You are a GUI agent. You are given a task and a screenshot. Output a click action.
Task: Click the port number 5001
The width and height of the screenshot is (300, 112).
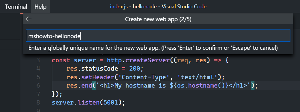tap(109, 102)
